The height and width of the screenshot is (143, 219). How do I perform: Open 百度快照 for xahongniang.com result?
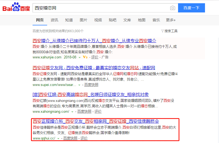tap(84, 112)
